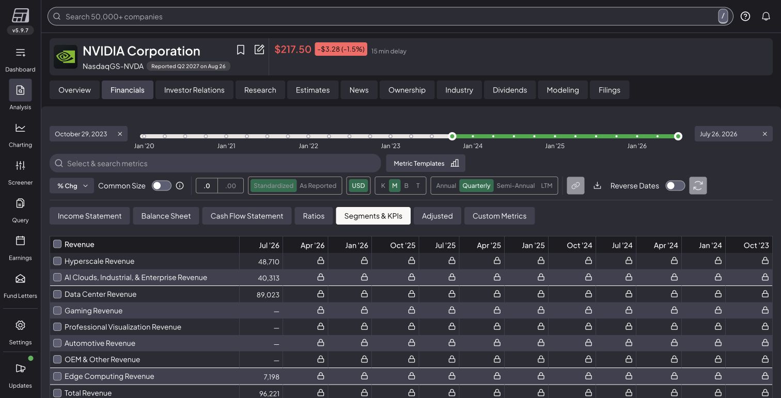Click the edit note icon beside NVIDIA

click(259, 50)
